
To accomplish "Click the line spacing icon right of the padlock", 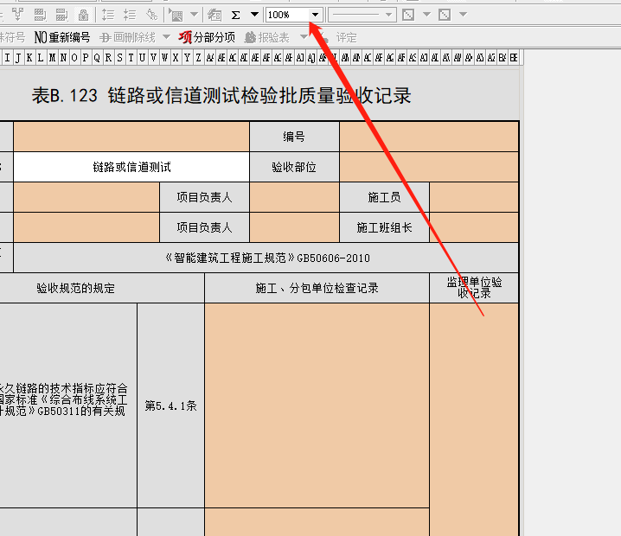I will tap(108, 15).
